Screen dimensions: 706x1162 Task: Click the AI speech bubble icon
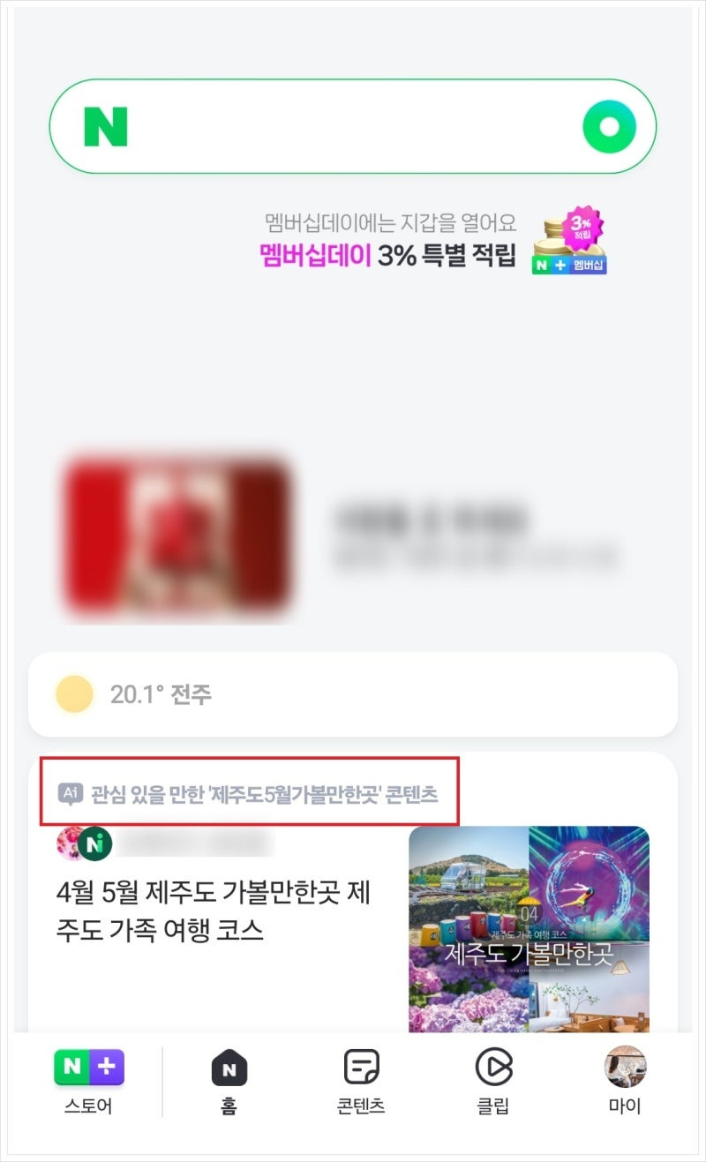pos(71,794)
